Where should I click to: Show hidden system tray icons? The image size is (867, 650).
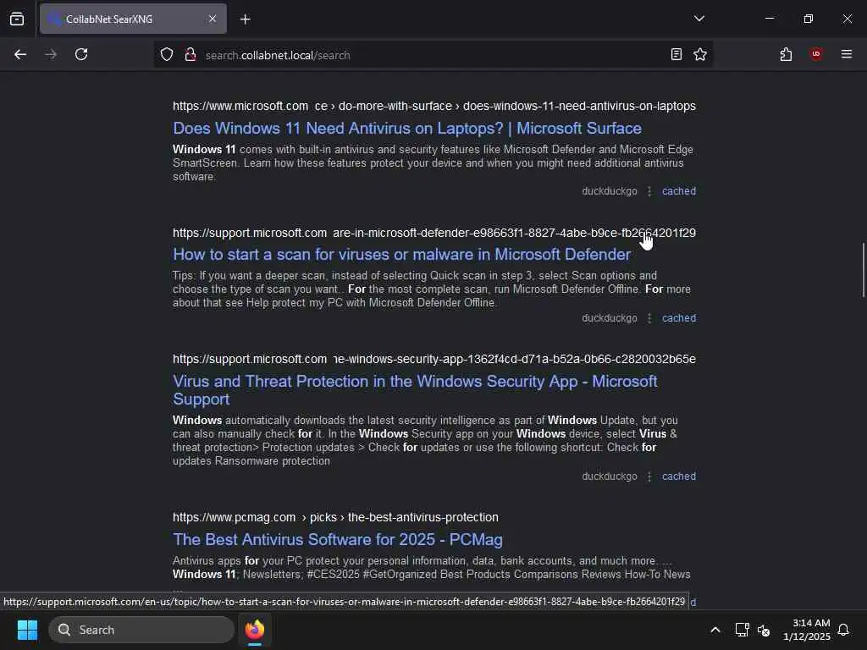pos(715,630)
